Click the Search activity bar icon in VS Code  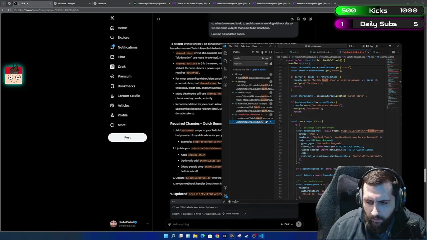click(x=226, y=61)
